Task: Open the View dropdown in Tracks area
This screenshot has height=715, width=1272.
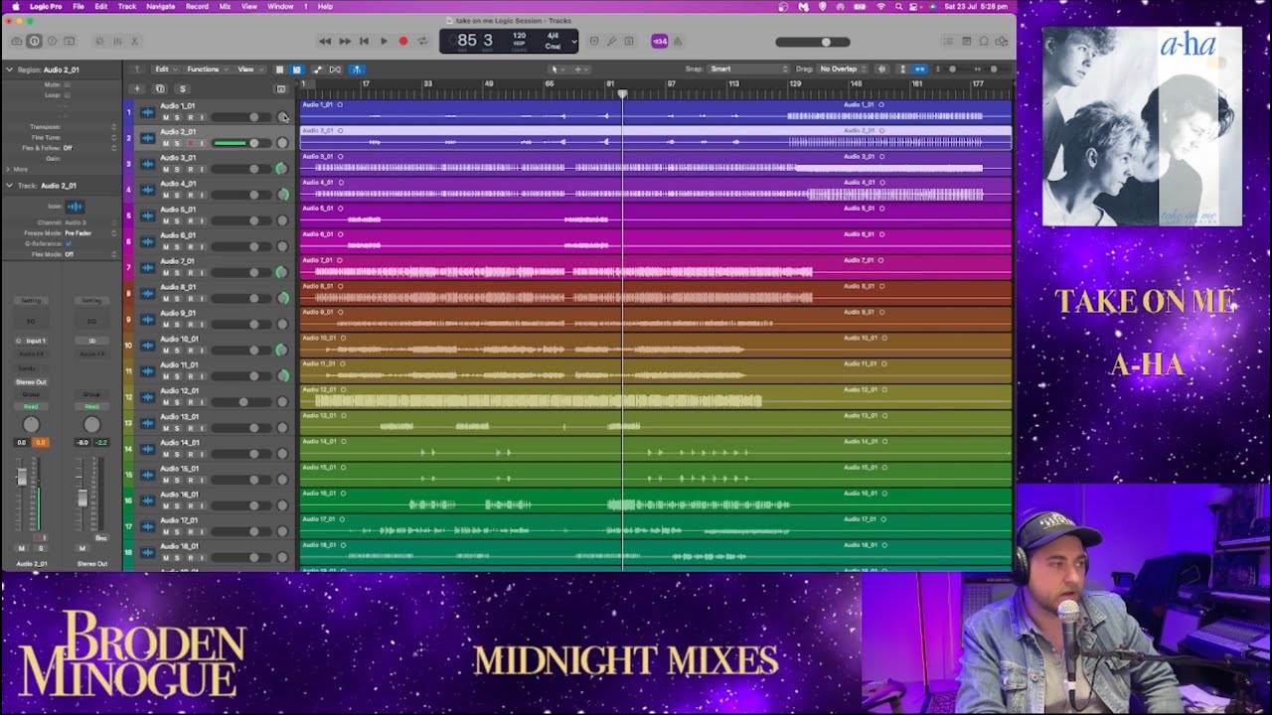Action: (x=247, y=70)
